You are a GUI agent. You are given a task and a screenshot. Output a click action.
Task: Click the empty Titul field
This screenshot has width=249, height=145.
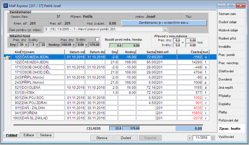click(x=200, y=17)
